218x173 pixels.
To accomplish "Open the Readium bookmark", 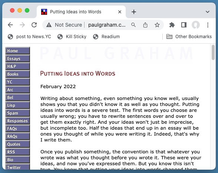I will point(106,37).
